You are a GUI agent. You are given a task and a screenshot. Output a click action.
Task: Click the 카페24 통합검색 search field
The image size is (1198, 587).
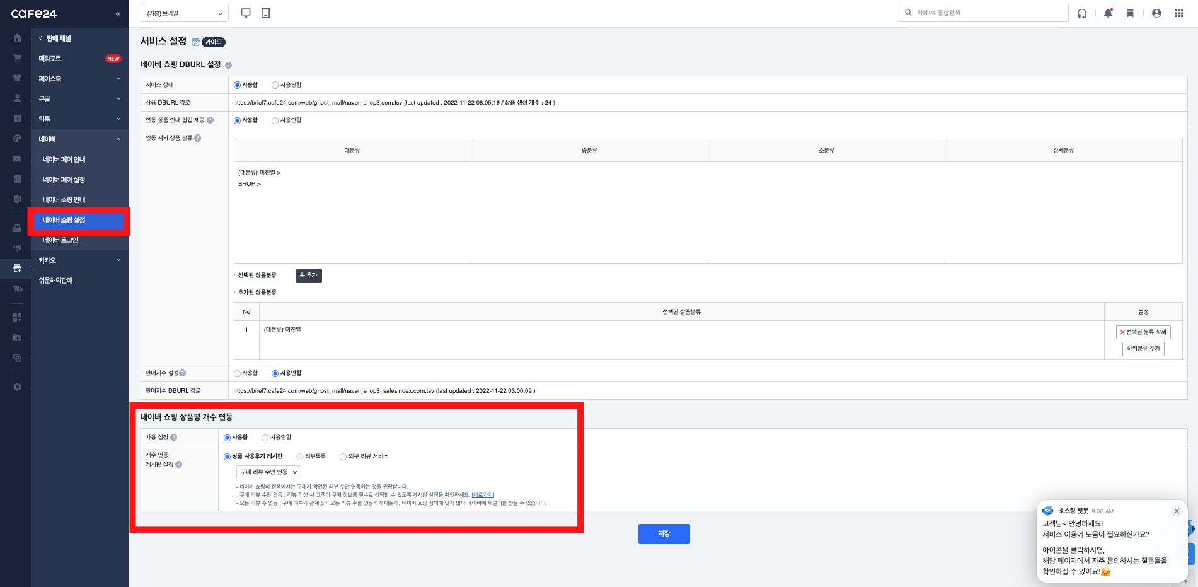tap(983, 13)
